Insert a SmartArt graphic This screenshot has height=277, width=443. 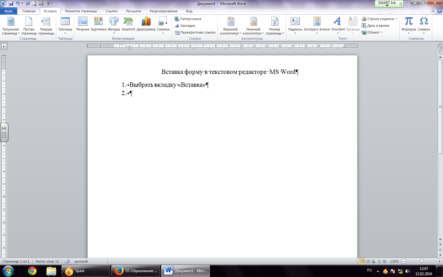[x=128, y=24]
